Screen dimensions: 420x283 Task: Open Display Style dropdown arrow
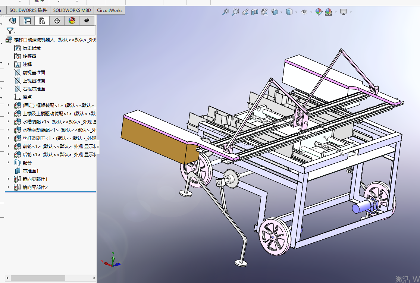pyautogui.click(x=296, y=12)
